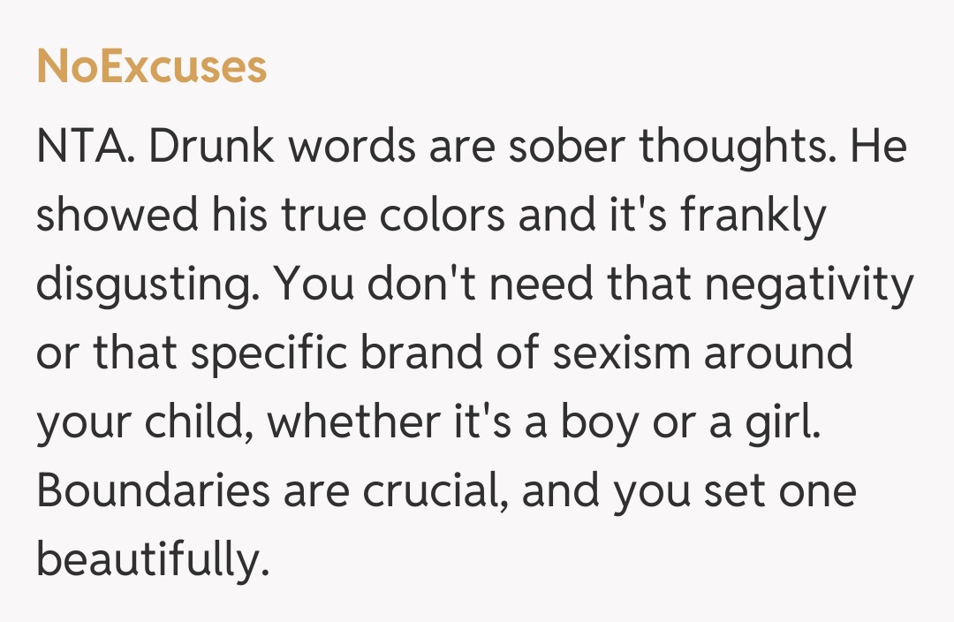The height and width of the screenshot is (622, 954).
Task: Click the word 'crucial,'
Action: pyautogui.click(x=429, y=490)
